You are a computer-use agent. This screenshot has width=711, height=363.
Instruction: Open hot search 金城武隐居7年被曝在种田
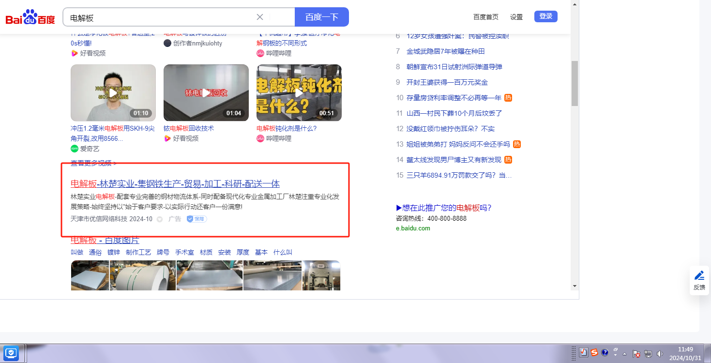coord(446,51)
